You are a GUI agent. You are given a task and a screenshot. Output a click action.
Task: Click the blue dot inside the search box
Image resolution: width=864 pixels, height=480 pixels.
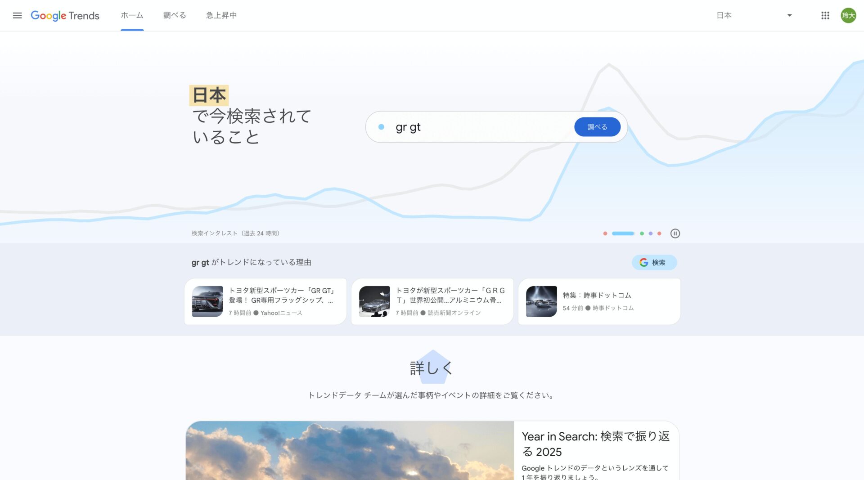click(x=382, y=127)
